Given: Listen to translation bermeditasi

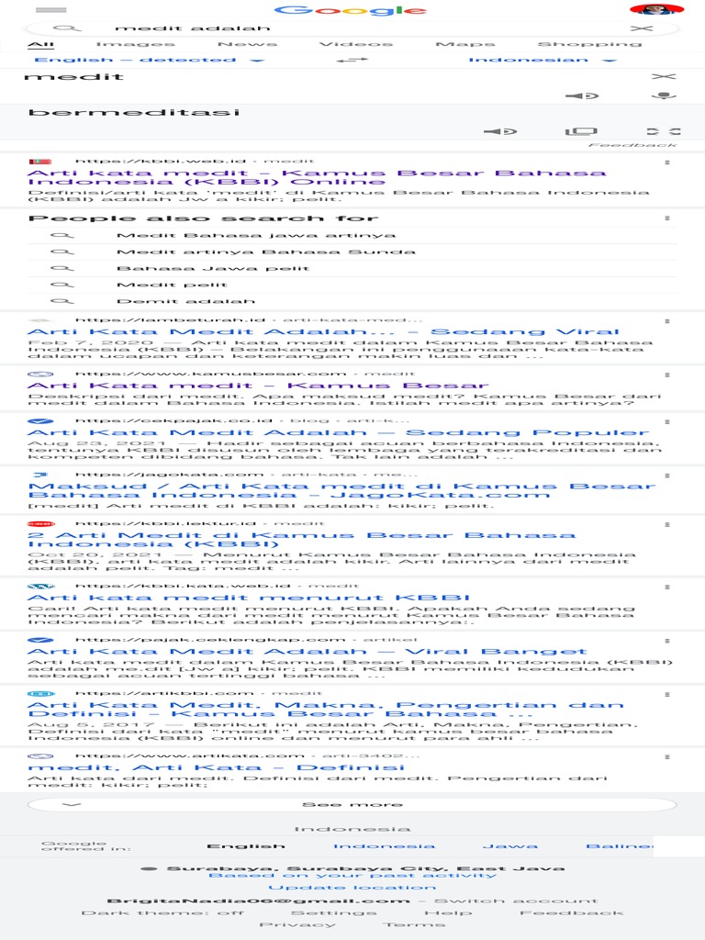Looking at the screenshot, I should [x=500, y=131].
